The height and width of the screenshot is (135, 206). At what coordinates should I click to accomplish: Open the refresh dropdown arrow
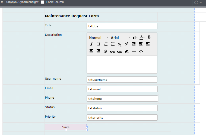click(201, 2)
